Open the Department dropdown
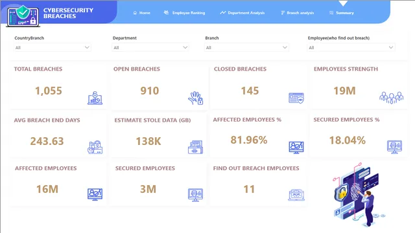 tap(150, 47)
